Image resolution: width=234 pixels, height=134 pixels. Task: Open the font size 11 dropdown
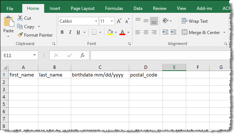[112, 21]
